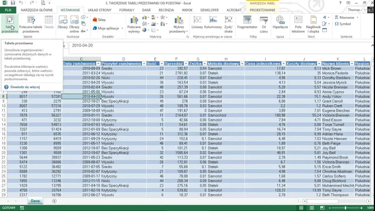Image resolution: width=375 pixels, height=211 pixels.
Task: Open the PLIK menu
Action: click(8, 10)
